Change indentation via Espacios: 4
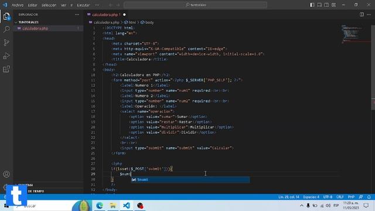The width and height of the screenshot is (375, 211). pyautogui.click(x=311, y=197)
